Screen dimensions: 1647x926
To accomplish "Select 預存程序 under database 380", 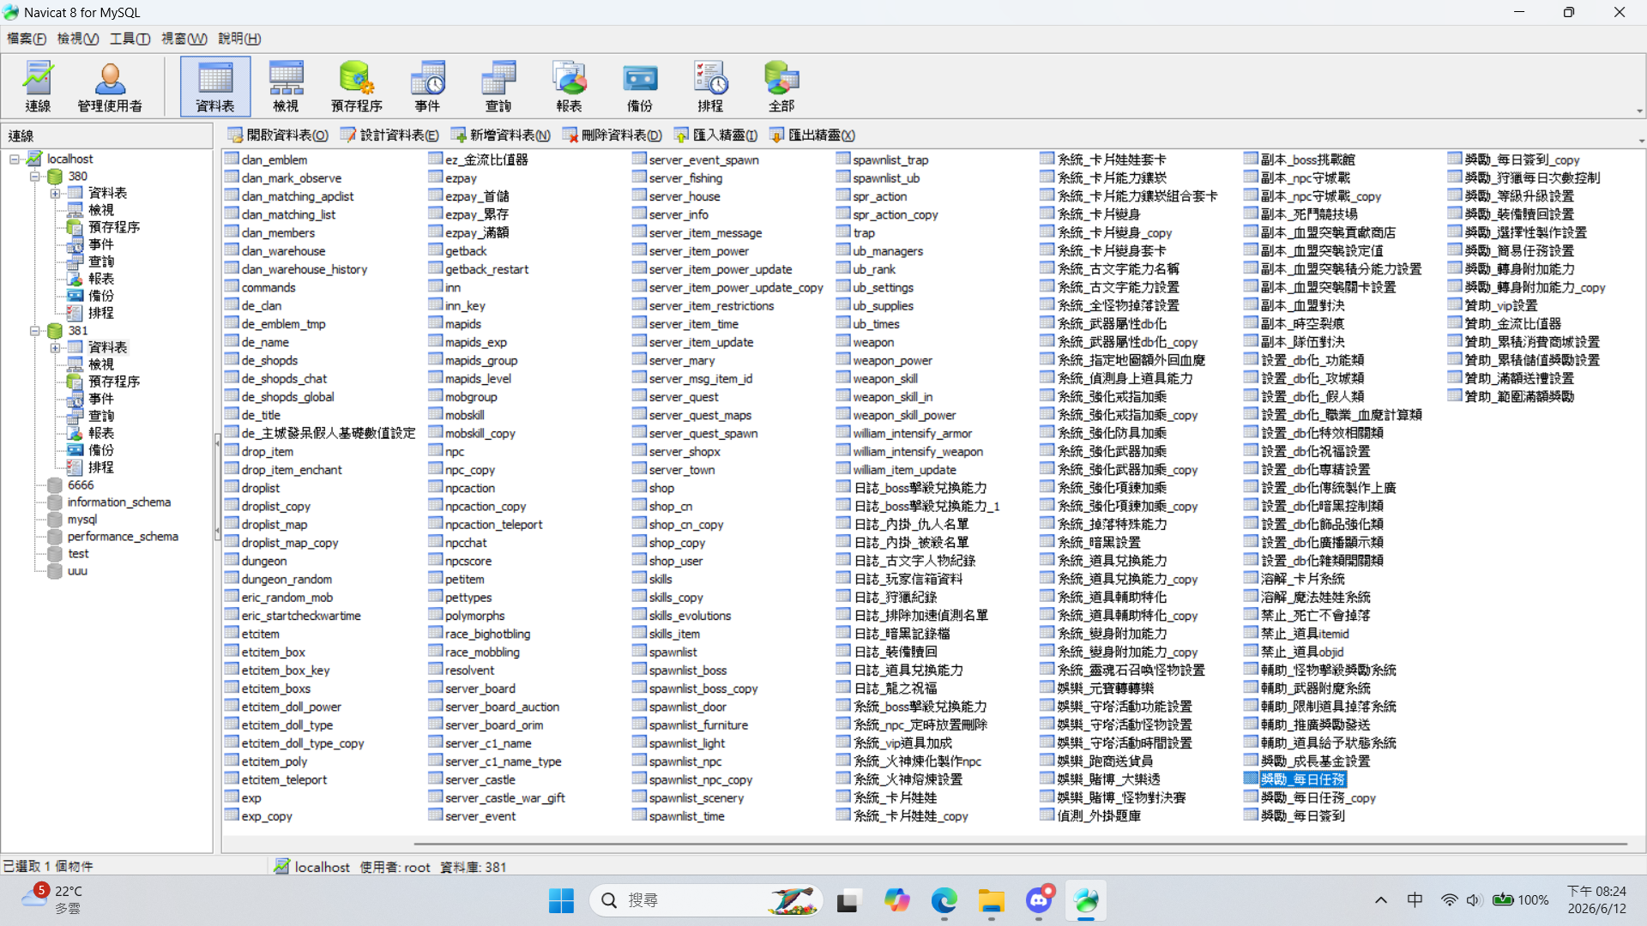I will pyautogui.click(x=114, y=227).
